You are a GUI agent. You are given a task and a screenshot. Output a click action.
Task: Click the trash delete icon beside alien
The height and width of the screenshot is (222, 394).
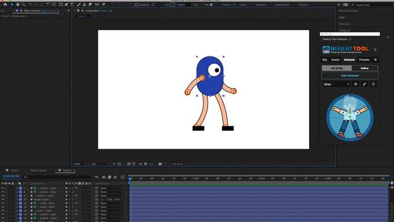click(x=373, y=84)
